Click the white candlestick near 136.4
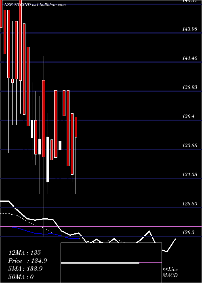Image resolution: width=202 pixels, height=283 pixels. (x=32, y=129)
